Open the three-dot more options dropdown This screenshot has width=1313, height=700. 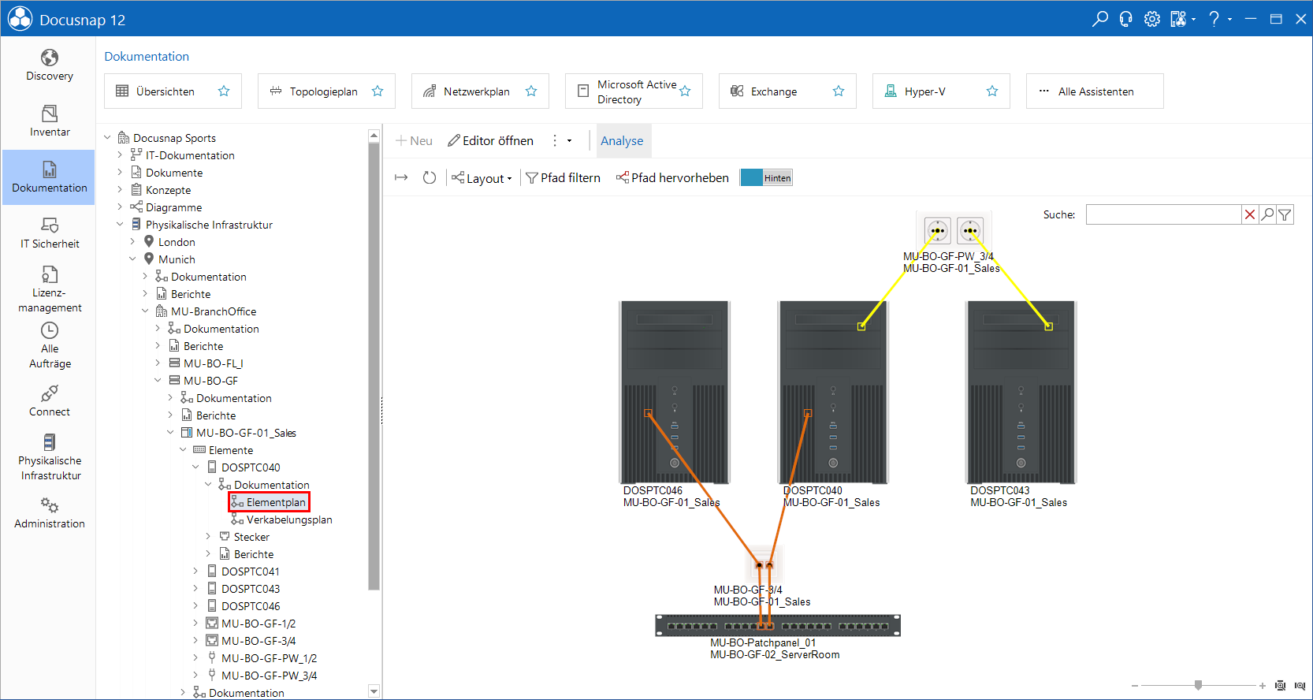coord(562,141)
